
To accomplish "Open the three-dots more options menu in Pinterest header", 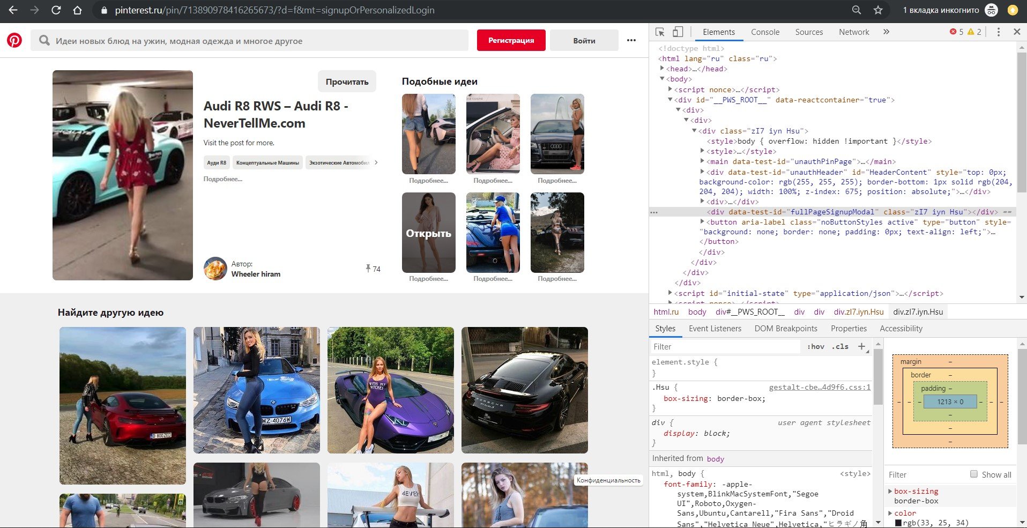I will click(x=631, y=40).
